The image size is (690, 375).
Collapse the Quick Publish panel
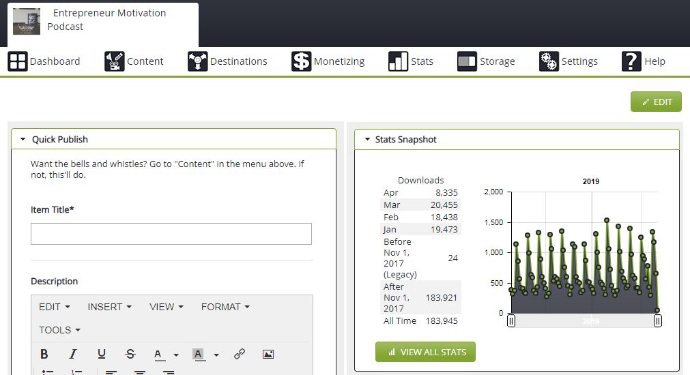[23, 139]
